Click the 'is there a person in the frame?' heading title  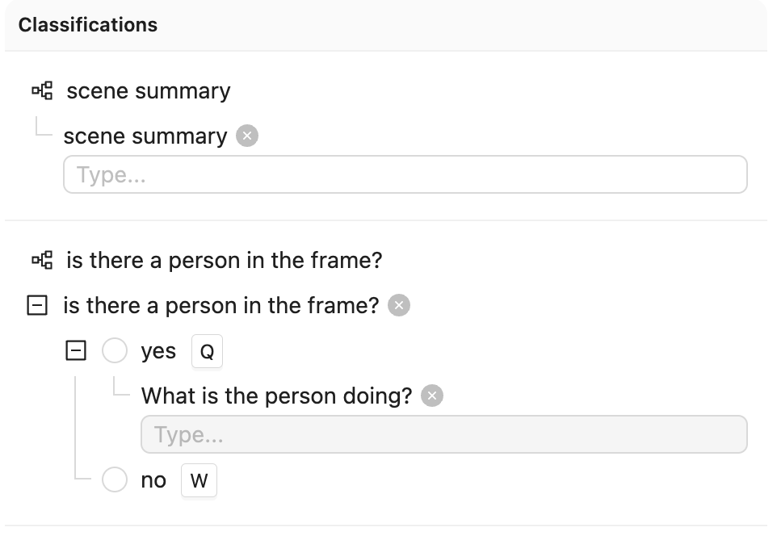[x=225, y=260]
